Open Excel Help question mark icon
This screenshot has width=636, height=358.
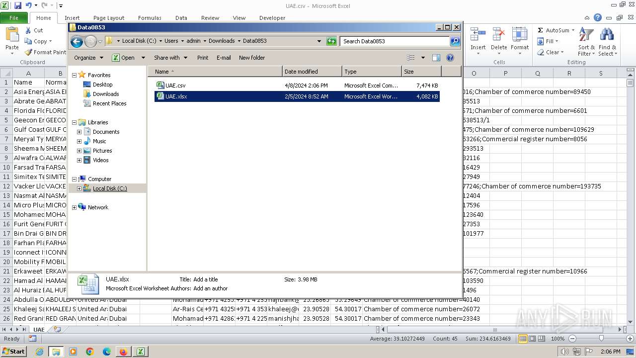pyautogui.click(x=598, y=17)
